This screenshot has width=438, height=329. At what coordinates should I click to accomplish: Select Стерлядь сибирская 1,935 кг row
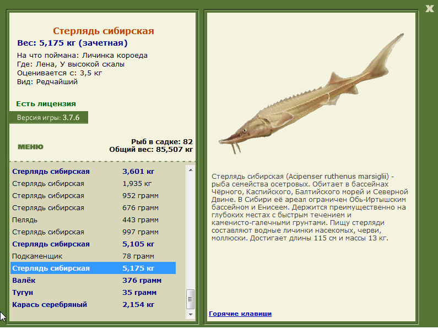93,184
